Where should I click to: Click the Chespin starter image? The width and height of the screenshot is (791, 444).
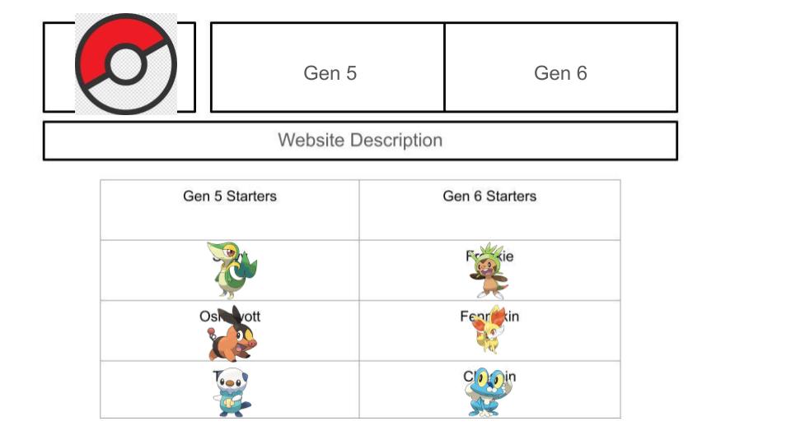(489, 271)
